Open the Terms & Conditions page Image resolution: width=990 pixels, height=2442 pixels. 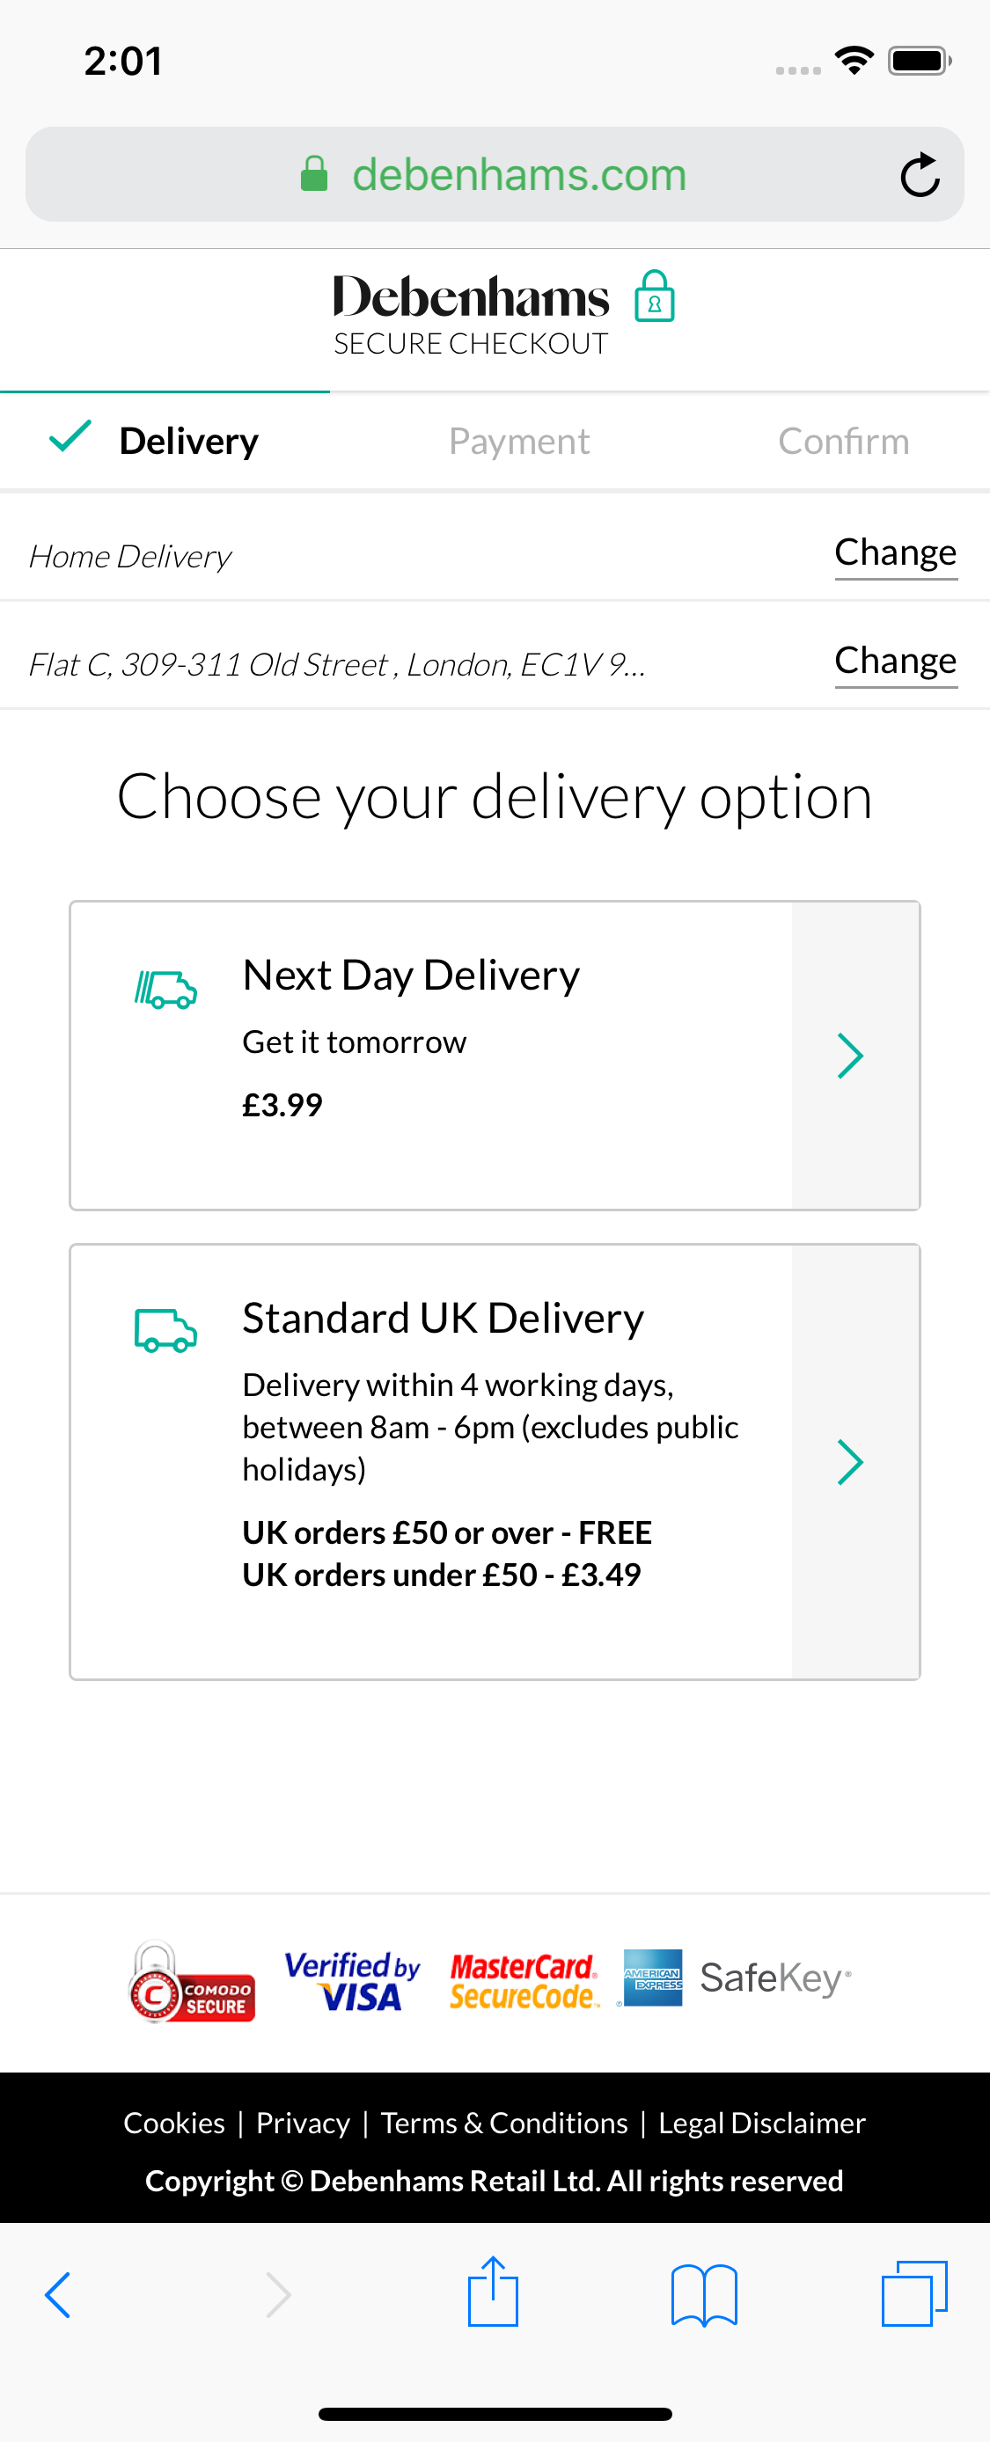click(x=503, y=2122)
